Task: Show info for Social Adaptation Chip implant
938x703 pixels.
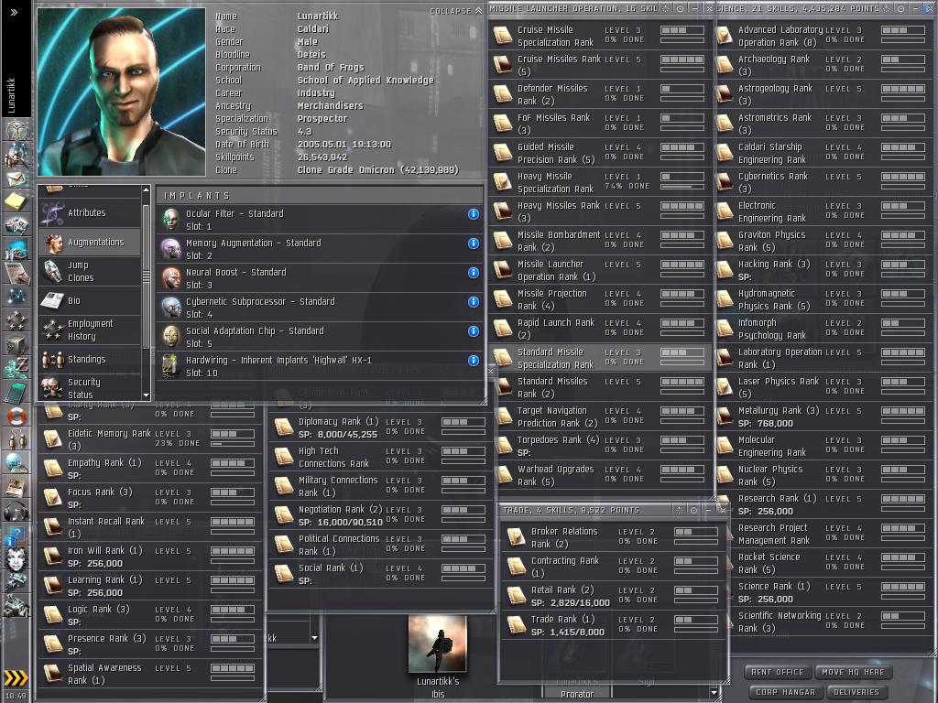Action: (x=474, y=330)
